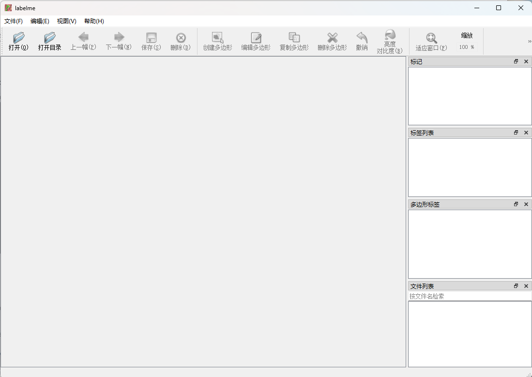Open the File (文件) menu
Image resolution: width=532 pixels, height=377 pixels.
pos(14,21)
